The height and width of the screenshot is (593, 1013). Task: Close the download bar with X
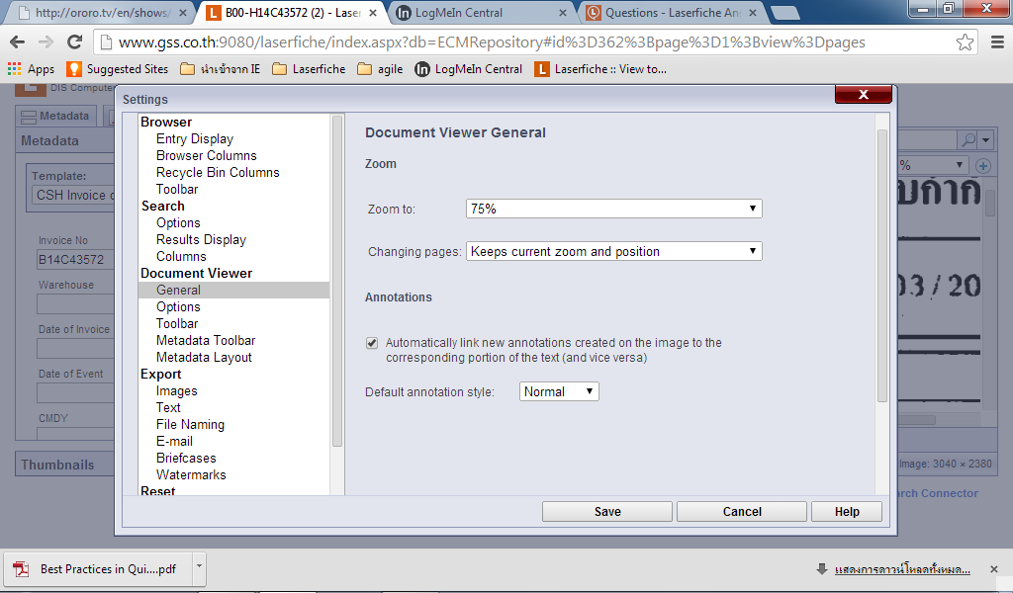point(993,569)
